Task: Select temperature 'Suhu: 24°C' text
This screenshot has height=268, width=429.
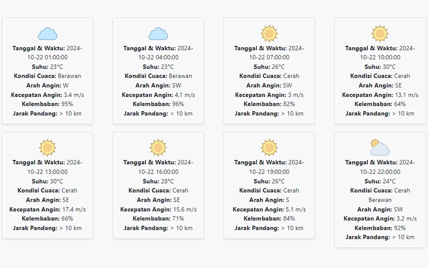Action: (380, 181)
